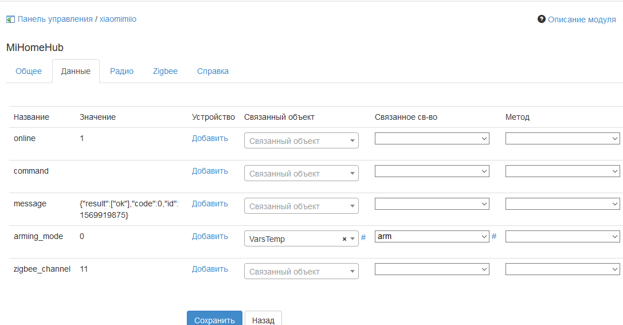This screenshot has height=325, width=623.
Task: Click Добавить link in arming_mode row
Action: [210, 236]
